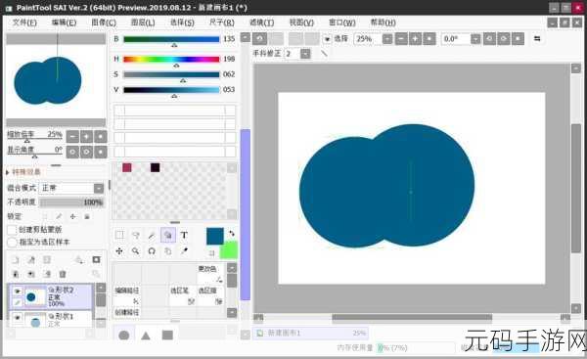The height and width of the screenshot is (359, 587).
Task: Select the eyedropper tool
Action: pos(184,251)
